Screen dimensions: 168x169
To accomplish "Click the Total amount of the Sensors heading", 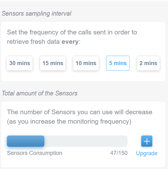I will click(40, 93).
